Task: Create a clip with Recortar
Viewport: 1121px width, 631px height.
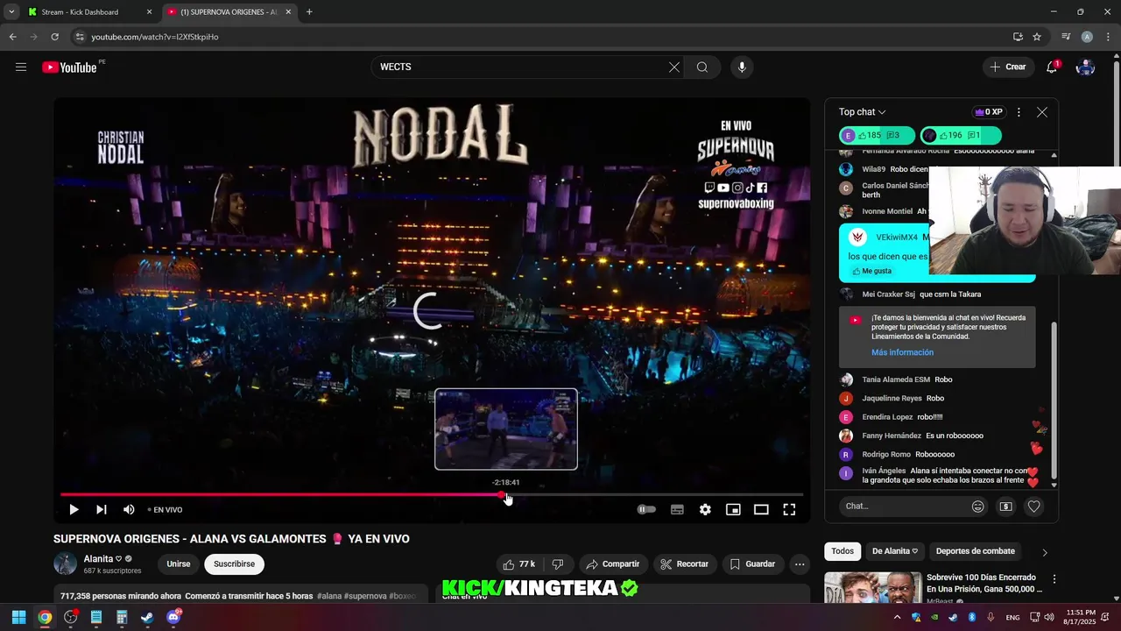Action: point(684,564)
